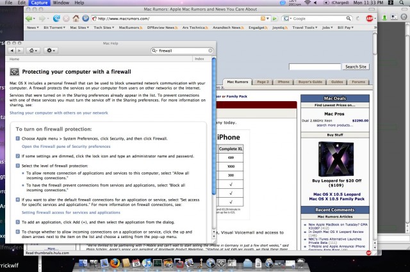Go back in Mac Help window
410x272 pixels.
click(12, 51)
